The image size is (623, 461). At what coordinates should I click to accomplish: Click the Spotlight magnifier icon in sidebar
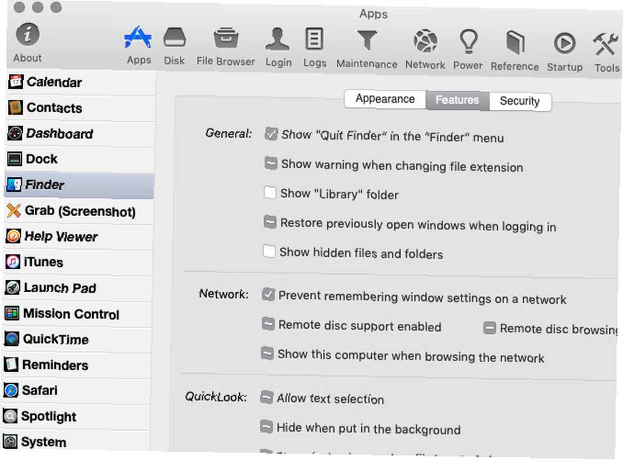click(11, 416)
